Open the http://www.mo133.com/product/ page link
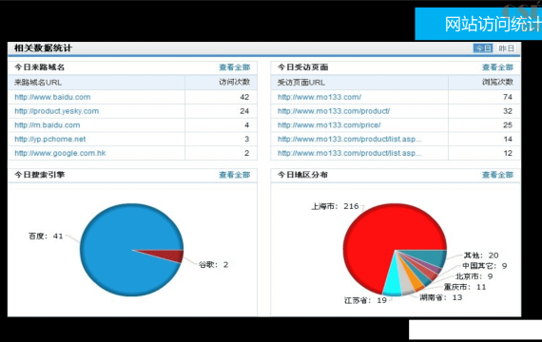This screenshot has width=542, height=342. click(x=334, y=111)
